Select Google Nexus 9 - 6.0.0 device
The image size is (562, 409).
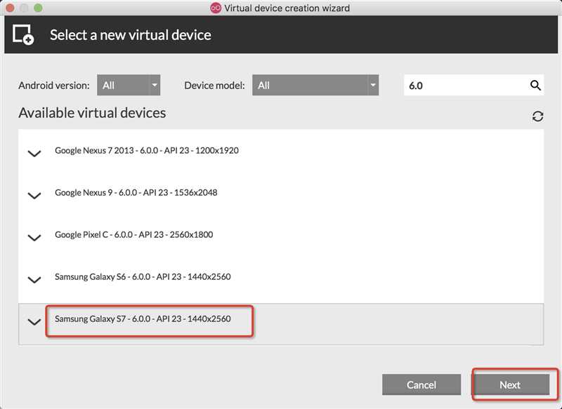point(281,193)
